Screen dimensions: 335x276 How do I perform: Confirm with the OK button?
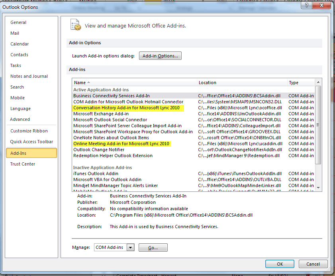280,264
